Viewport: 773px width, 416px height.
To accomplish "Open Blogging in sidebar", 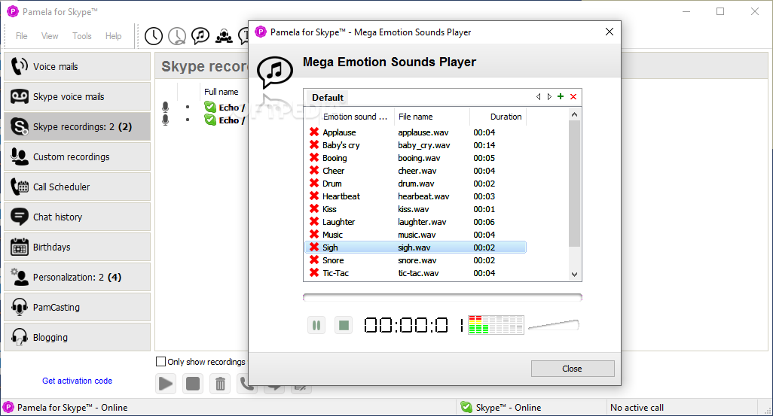I will tap(78, 337).
